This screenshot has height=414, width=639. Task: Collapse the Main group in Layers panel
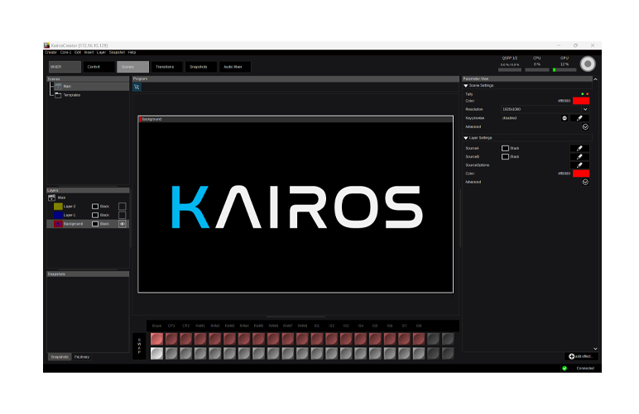52,198
